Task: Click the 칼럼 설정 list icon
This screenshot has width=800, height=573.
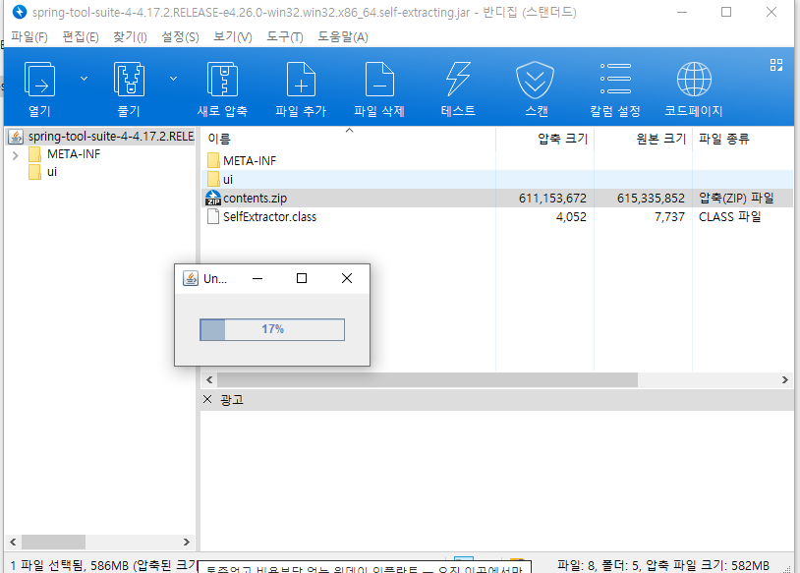Action: click(615, 79)
